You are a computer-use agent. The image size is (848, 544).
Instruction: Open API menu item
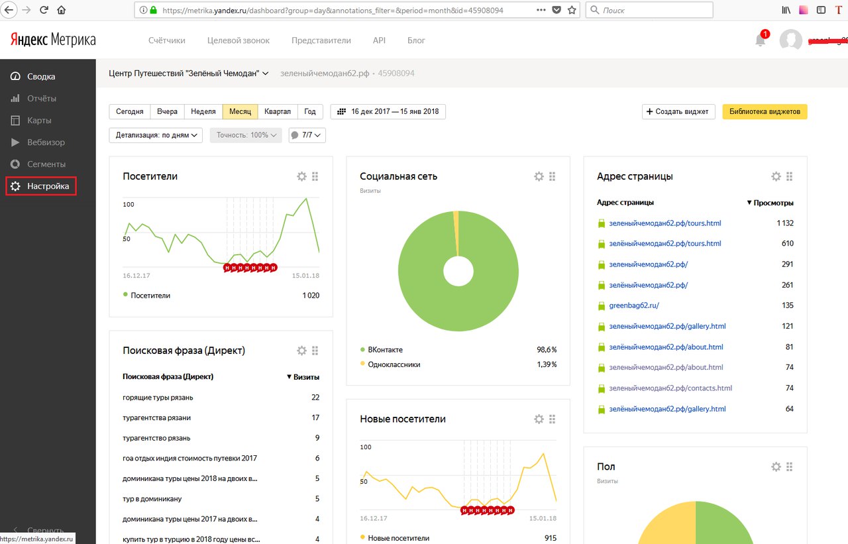(x=379, y=40)
